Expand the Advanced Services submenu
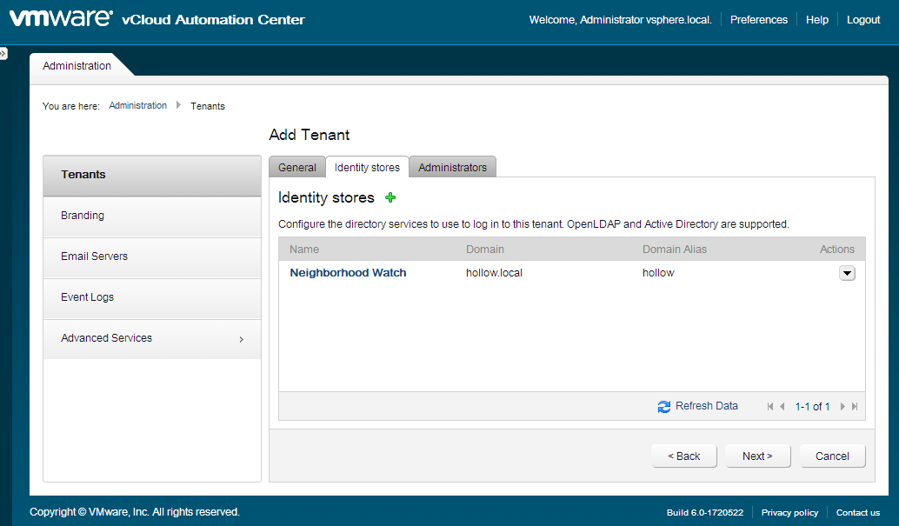Image resolution: width=899 pixels, height=526 pixels. point(241,339)
